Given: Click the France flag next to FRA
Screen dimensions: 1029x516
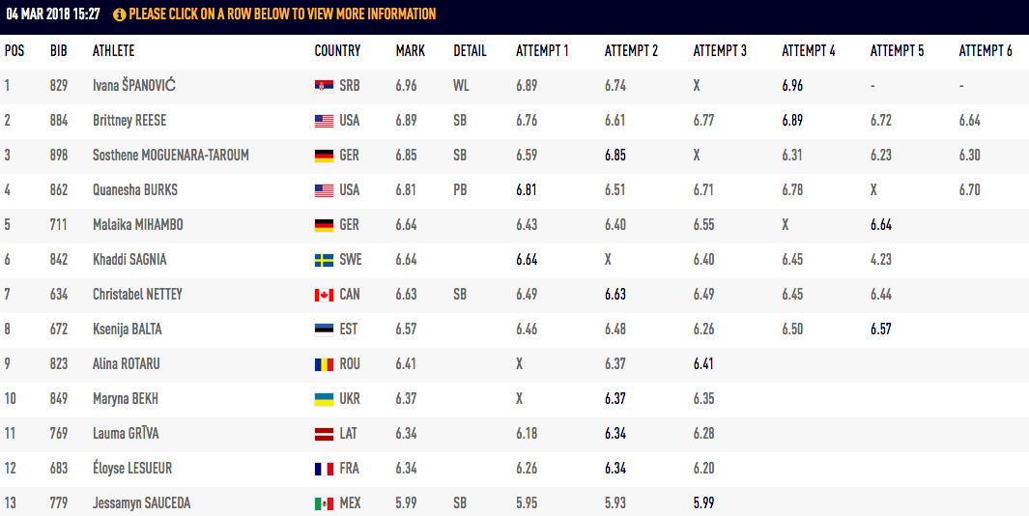Looking at the screenshot, I should click(324, 469).
